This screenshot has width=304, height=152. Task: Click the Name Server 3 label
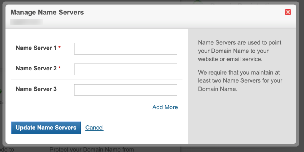tap(36, 89)
